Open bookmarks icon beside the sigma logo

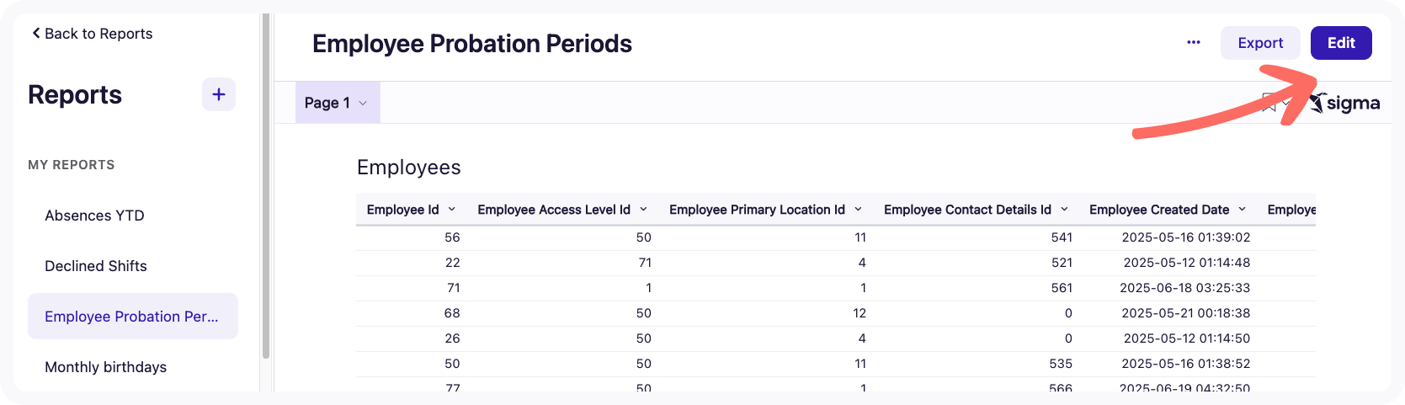[x=1269, y=104]
